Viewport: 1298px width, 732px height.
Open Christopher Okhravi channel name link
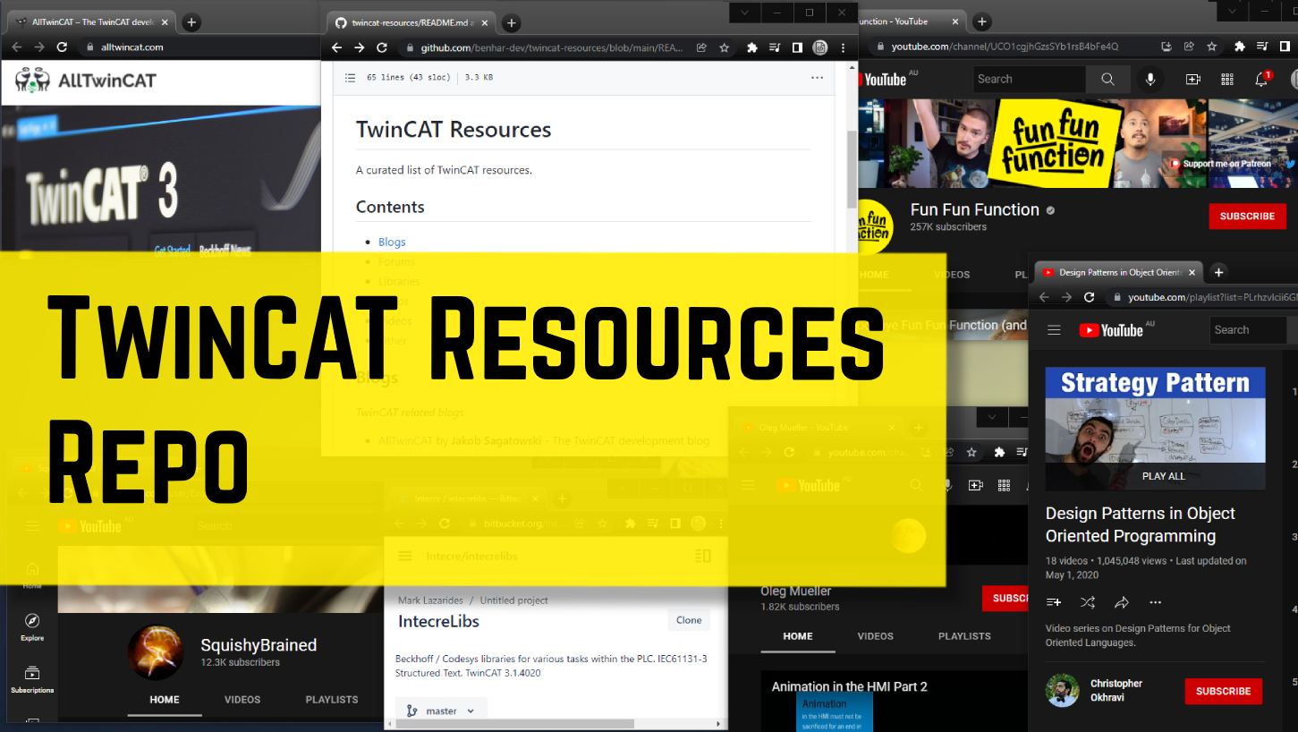click(1116, 691)
